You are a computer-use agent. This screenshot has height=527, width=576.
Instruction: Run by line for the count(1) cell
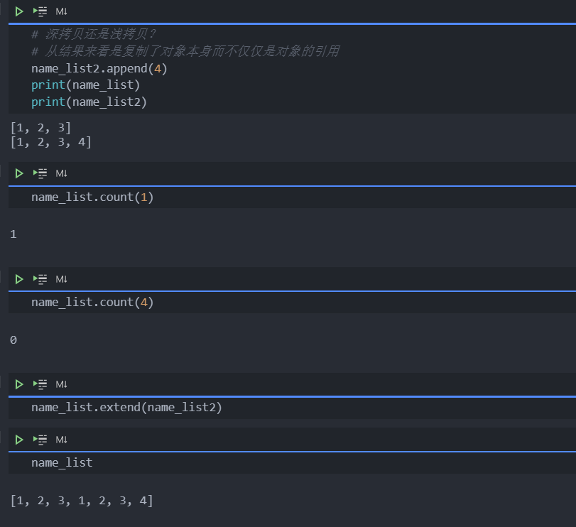coord(41,173)
